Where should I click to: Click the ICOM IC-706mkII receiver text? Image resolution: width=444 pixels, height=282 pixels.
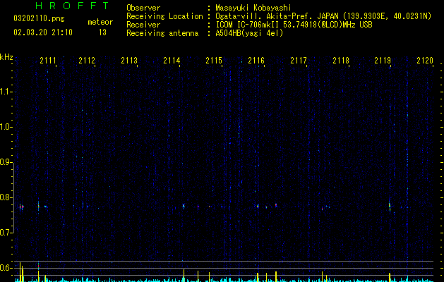[x=294, y=25]
